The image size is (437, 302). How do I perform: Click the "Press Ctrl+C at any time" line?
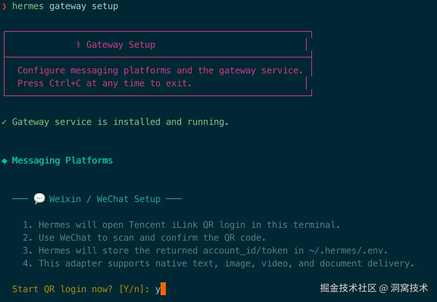[x=105, y=83]
